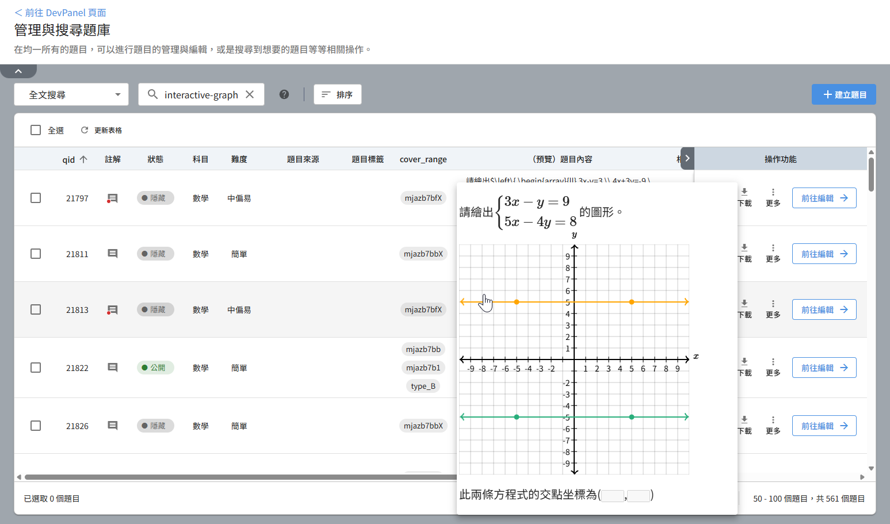Screen dimensions: 890x524
Task: Open the comment icon for question 21797
Action: pos(113,198)
